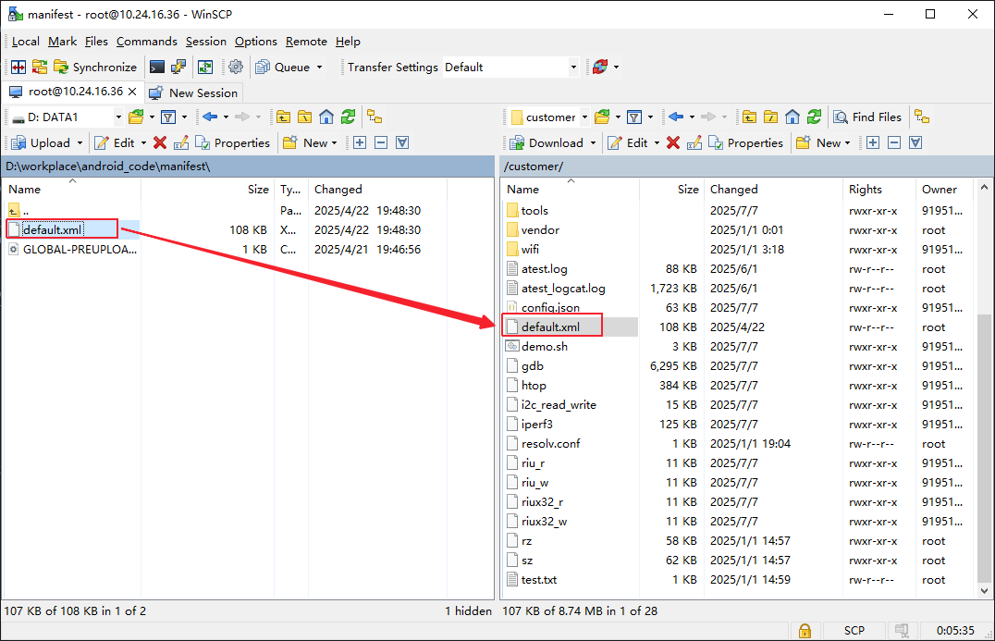Click the Find Files button

[867, 117]
